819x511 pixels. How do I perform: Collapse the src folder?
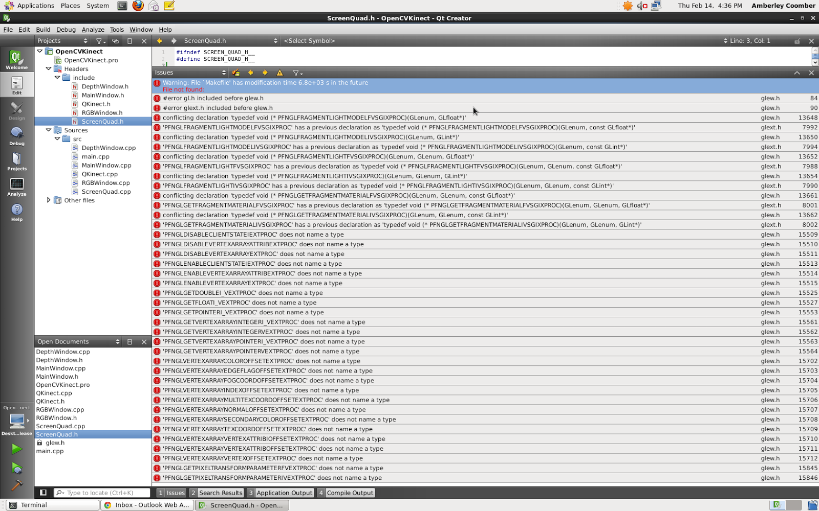(x=57, y=139)
